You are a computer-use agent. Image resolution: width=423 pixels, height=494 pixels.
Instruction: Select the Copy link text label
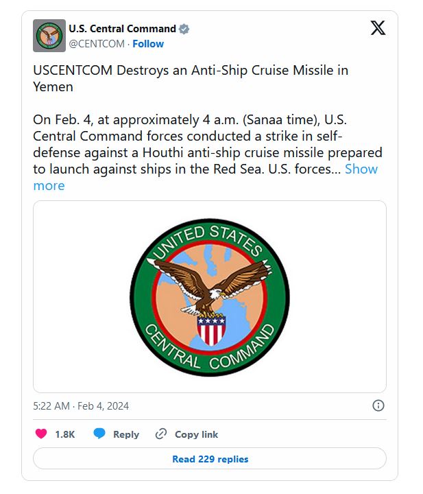point(196,434)
